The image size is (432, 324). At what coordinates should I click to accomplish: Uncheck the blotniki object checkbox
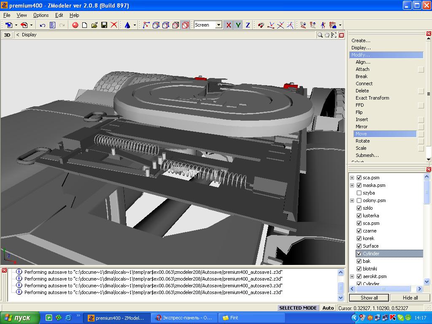359,269
